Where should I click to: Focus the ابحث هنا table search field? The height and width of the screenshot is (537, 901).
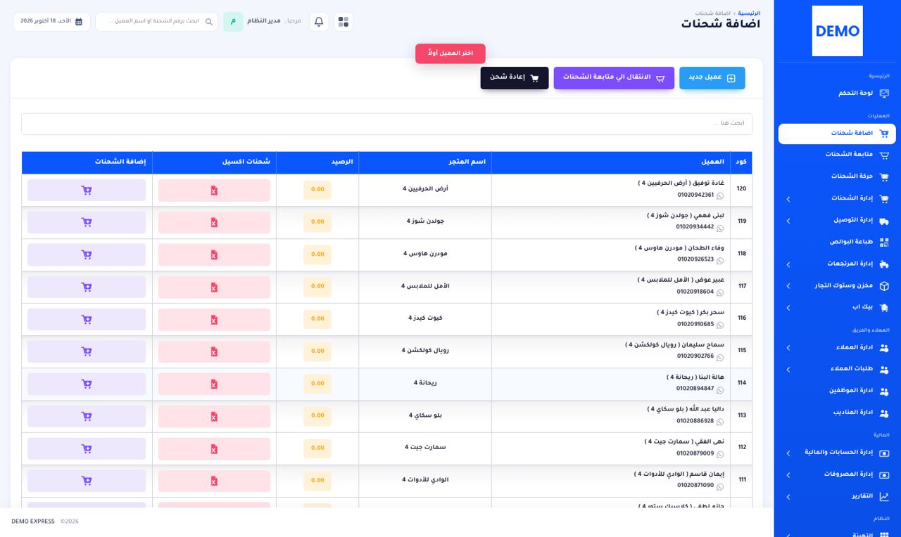point(386,124)
